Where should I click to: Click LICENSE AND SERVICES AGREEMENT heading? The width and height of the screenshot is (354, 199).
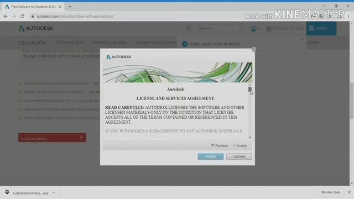[175, 98]
